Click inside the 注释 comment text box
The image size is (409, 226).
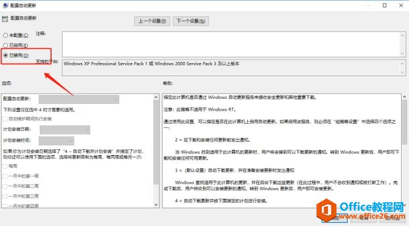231,44
